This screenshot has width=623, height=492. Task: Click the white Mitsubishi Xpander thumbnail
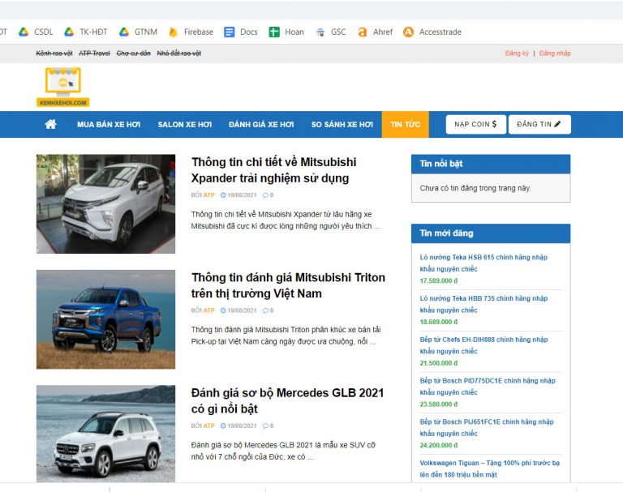tap(105, 203)
